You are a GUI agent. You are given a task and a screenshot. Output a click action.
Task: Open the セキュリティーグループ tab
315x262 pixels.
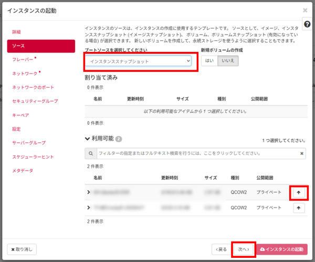tap(35, 101)
